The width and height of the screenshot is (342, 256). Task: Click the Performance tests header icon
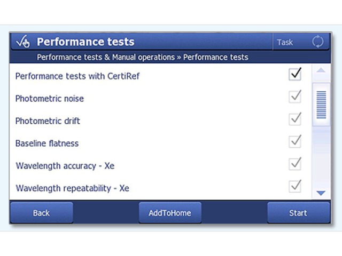23,42
